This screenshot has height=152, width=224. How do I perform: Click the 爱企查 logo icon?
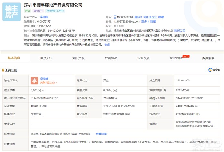[210, 70]
